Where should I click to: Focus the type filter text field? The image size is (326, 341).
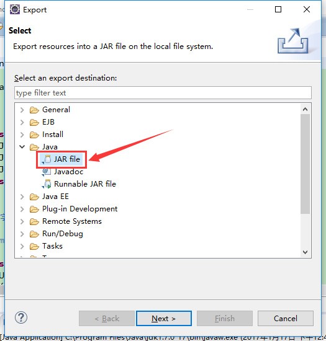[163, 93]
